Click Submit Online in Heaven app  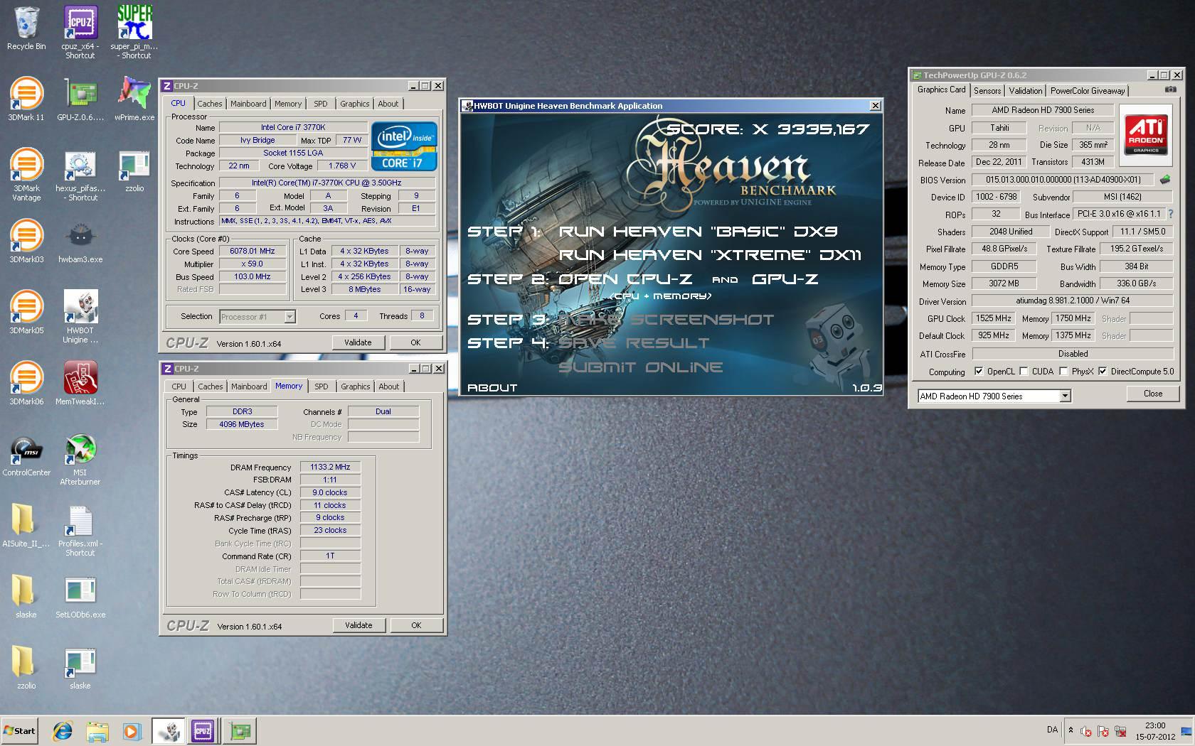pyautogui.click(x=641, y=367)
